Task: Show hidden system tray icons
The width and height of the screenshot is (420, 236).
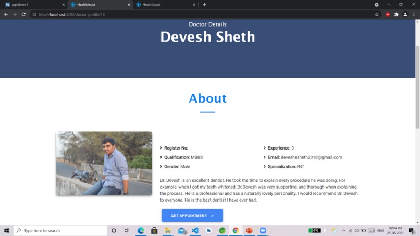Action: click(x=344, y=230)
